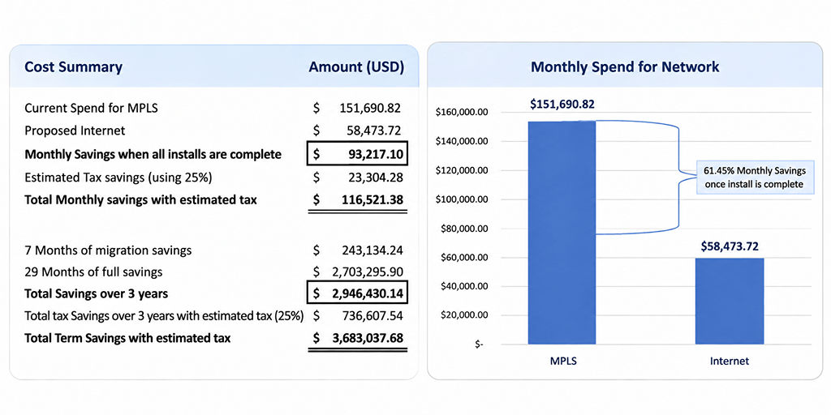The image size is (831, 415).
Task: Click the Internet bar in the chart
Action: [730, 301]
